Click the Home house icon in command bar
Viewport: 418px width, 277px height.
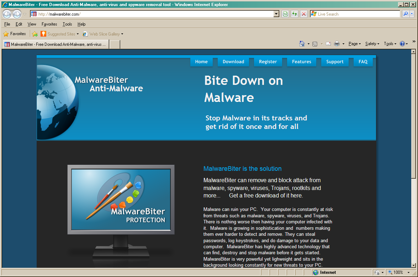coord(302,44)
